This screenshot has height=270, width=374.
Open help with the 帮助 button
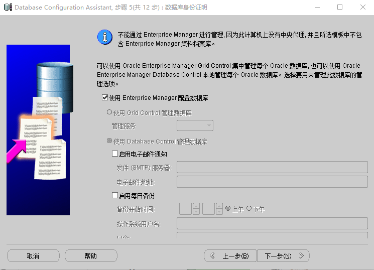pos(91,256)
